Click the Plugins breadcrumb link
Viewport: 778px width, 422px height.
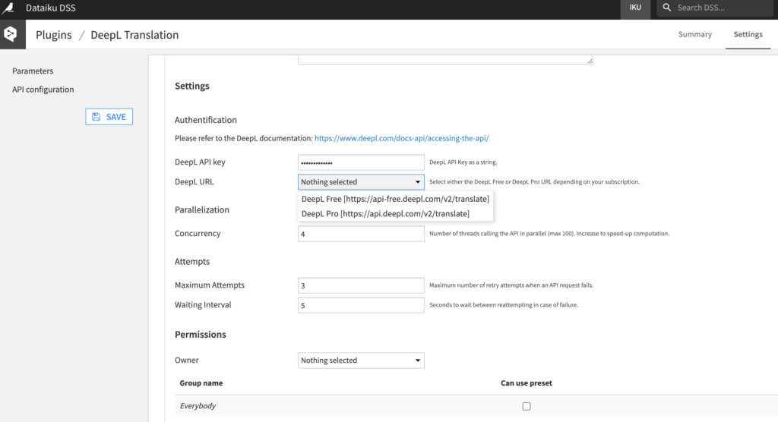coord(53,35)
